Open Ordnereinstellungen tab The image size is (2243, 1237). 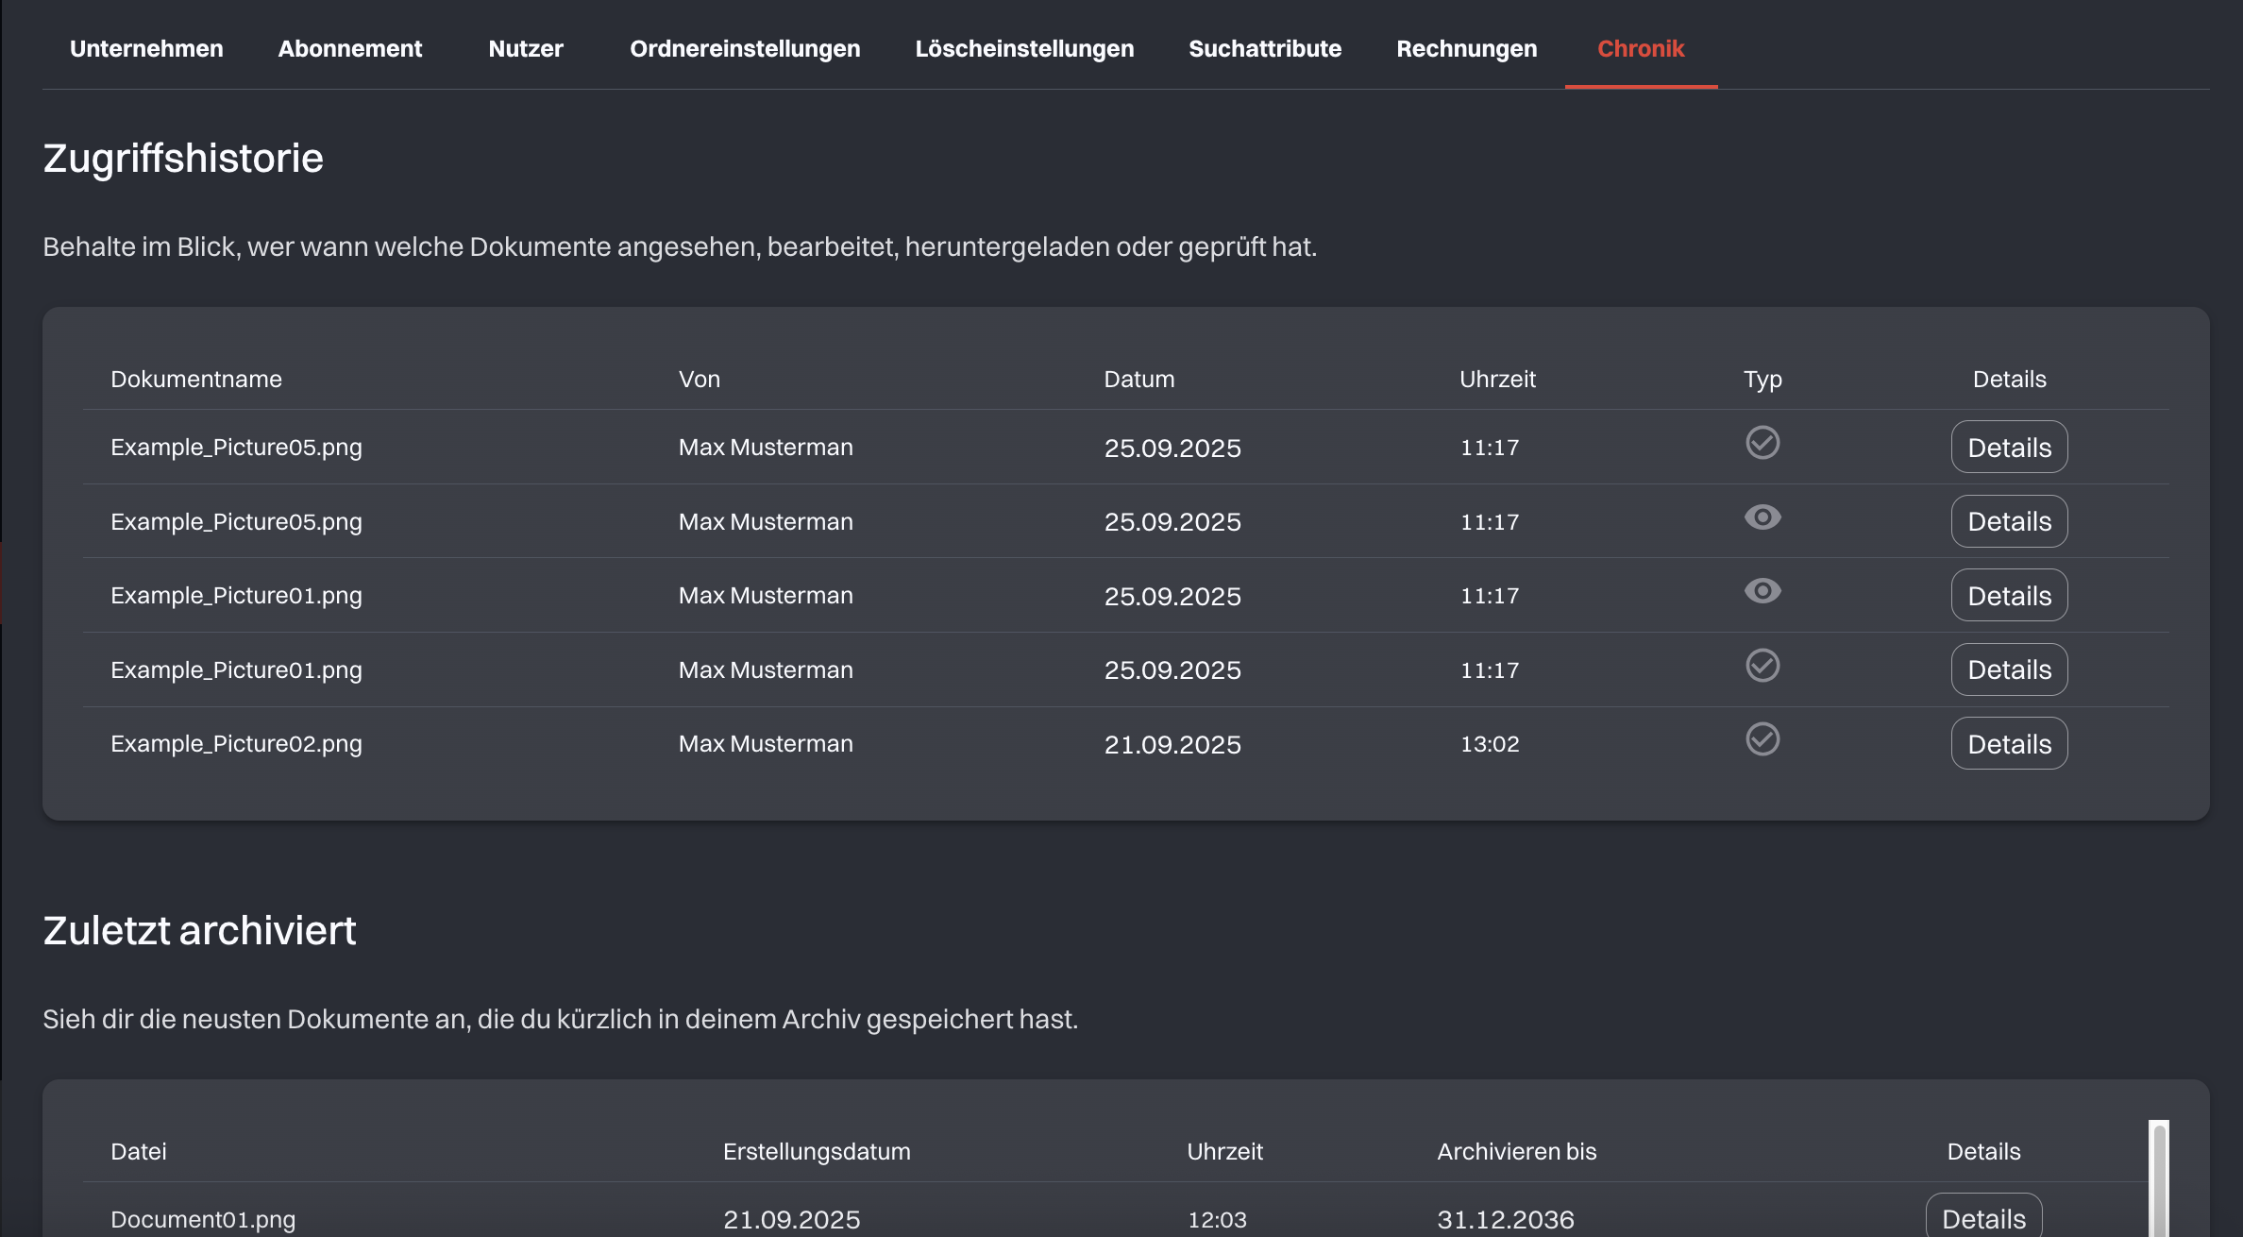point(745,49)
